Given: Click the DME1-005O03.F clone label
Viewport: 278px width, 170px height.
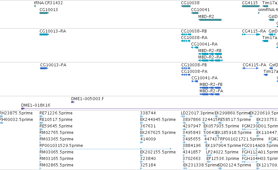Looking at the screenshot, I should click(x=88, y=99).
